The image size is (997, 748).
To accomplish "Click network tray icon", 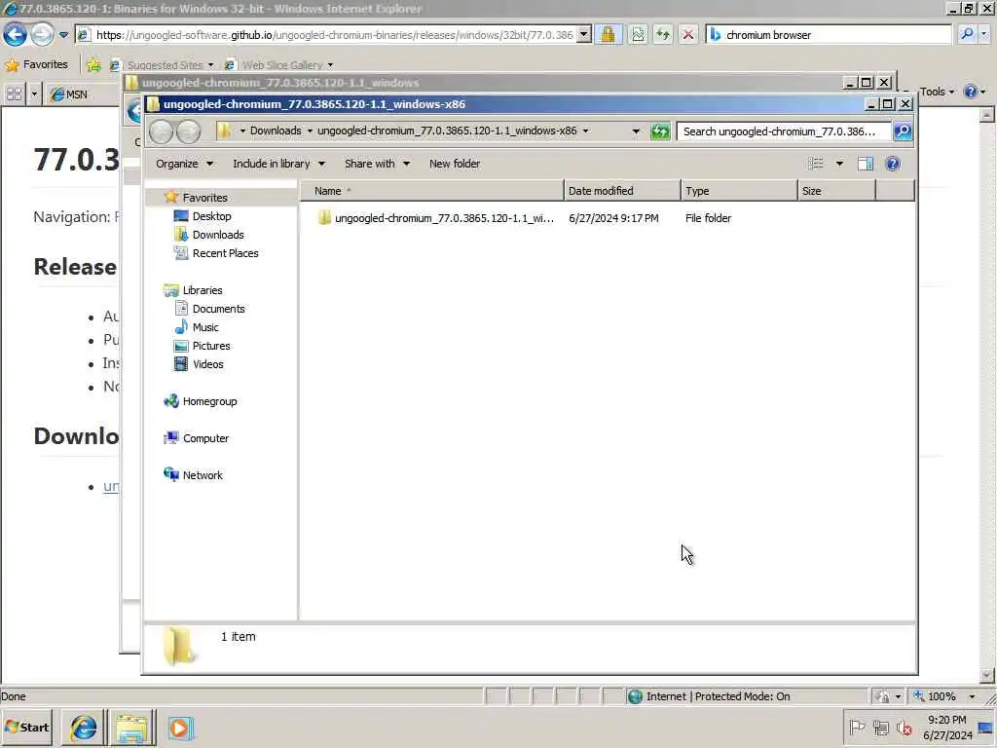I will click(880, 727).
